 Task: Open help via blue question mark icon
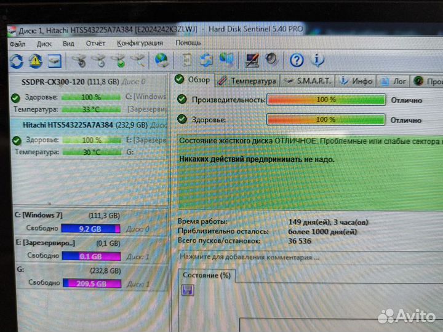pos(297,60)
